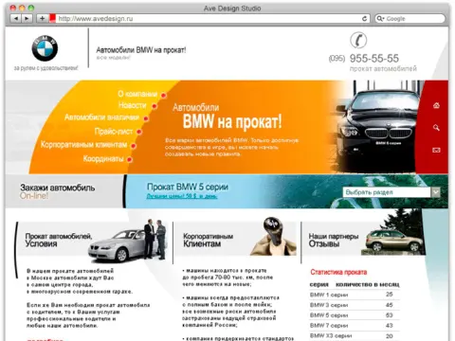Click the BMW logo
455x341 pixels.
tap(45, 48)
